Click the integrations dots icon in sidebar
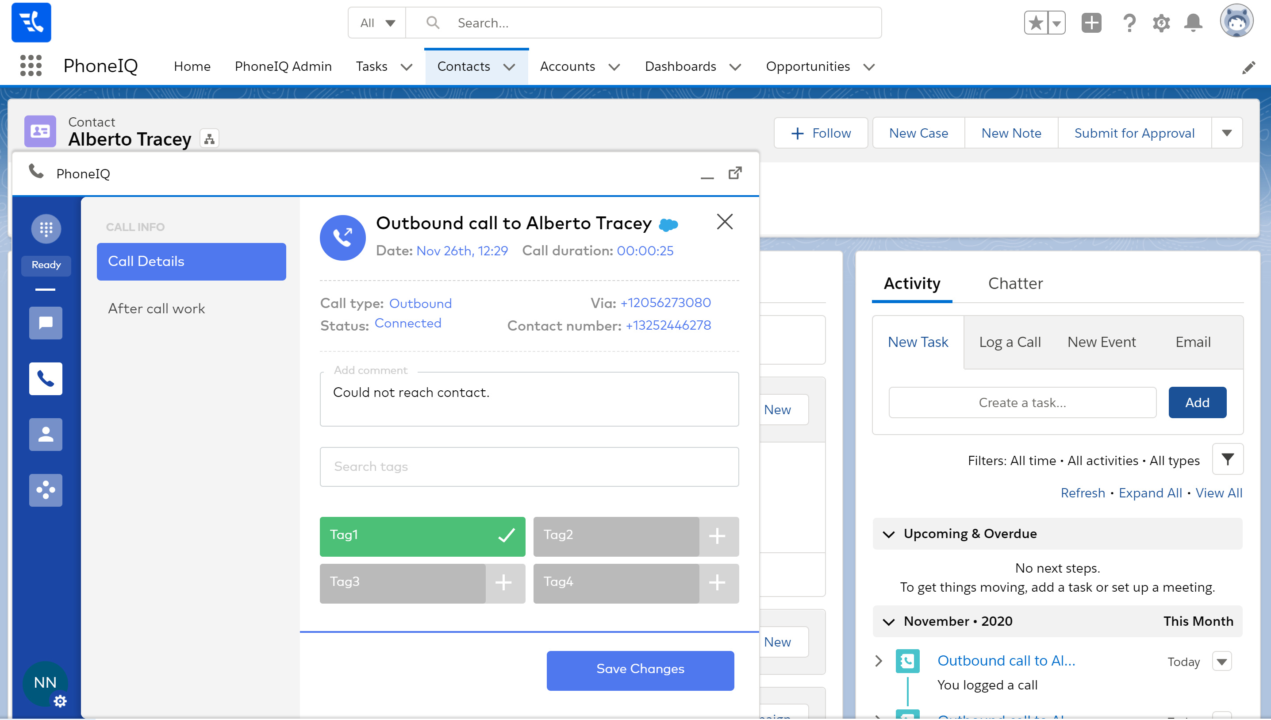1271x720 pixels. [x=46, y=490]
